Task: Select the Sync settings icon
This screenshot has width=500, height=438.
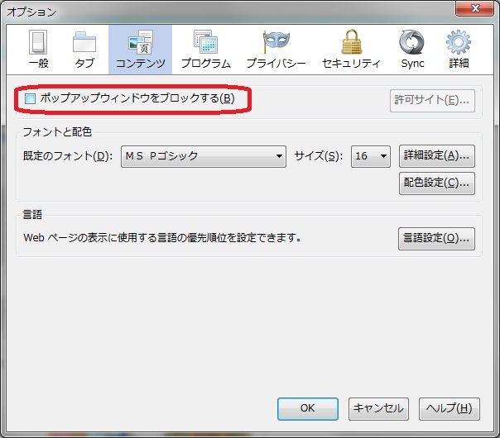Action: [x=411, y=49]
